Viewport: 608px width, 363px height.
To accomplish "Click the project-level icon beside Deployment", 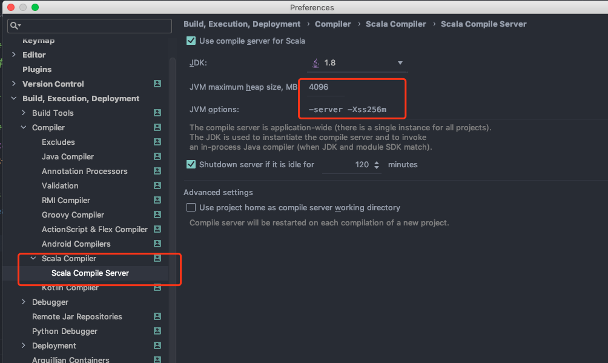I will coord(157,345).
